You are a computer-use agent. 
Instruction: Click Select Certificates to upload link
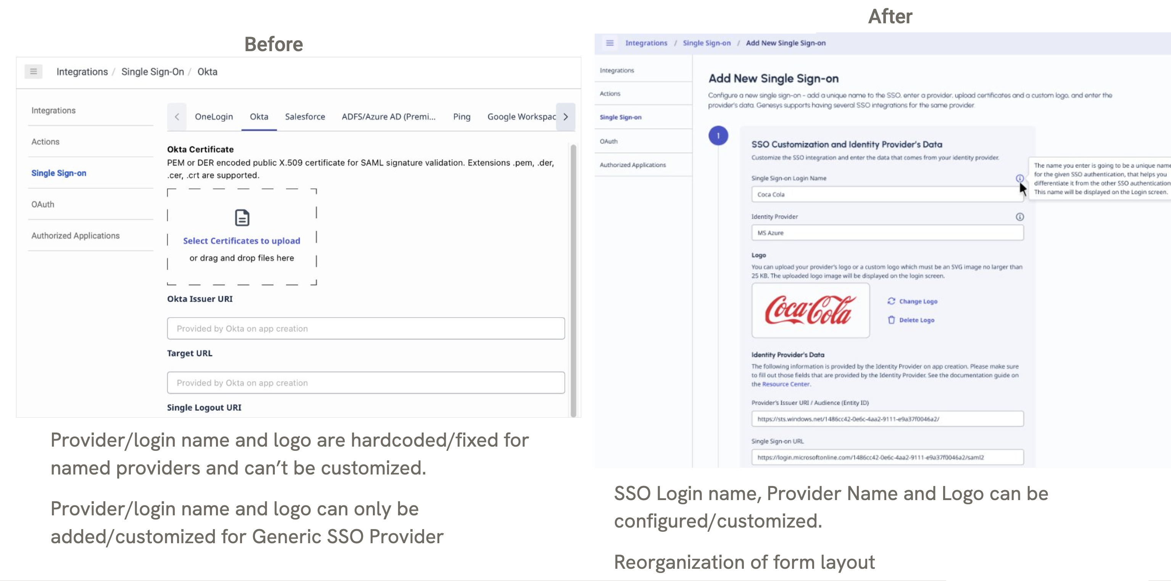pos(241,241)
